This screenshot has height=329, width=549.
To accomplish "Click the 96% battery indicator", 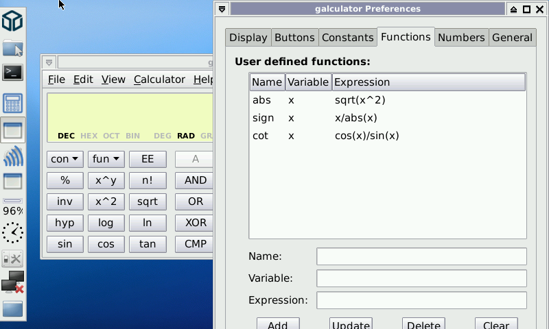I will (12, 211).
